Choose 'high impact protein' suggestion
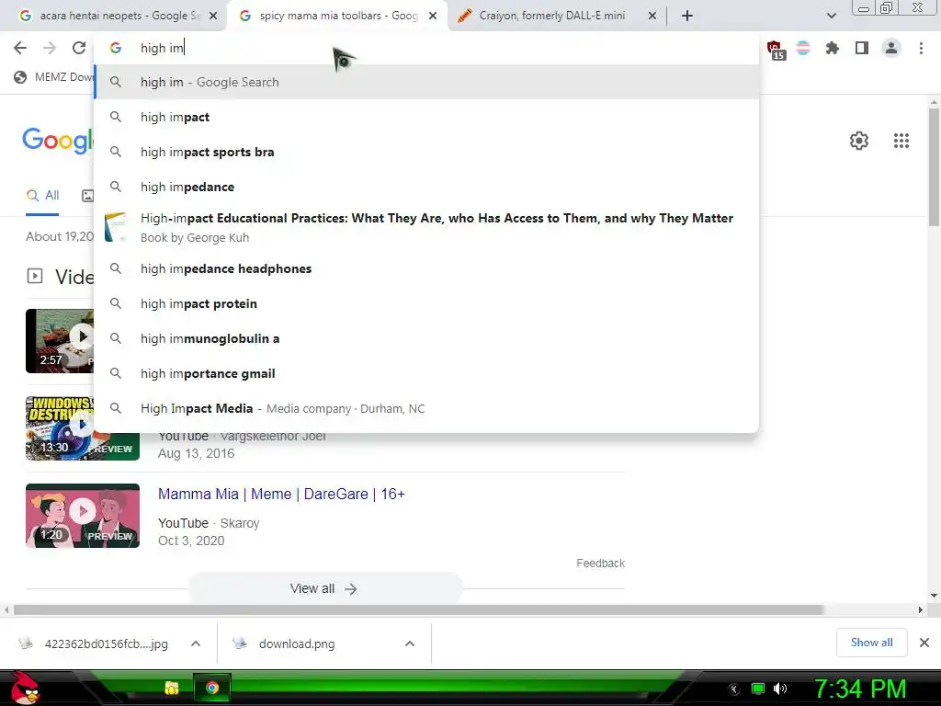The image size is (941, 706). [426, 303]
